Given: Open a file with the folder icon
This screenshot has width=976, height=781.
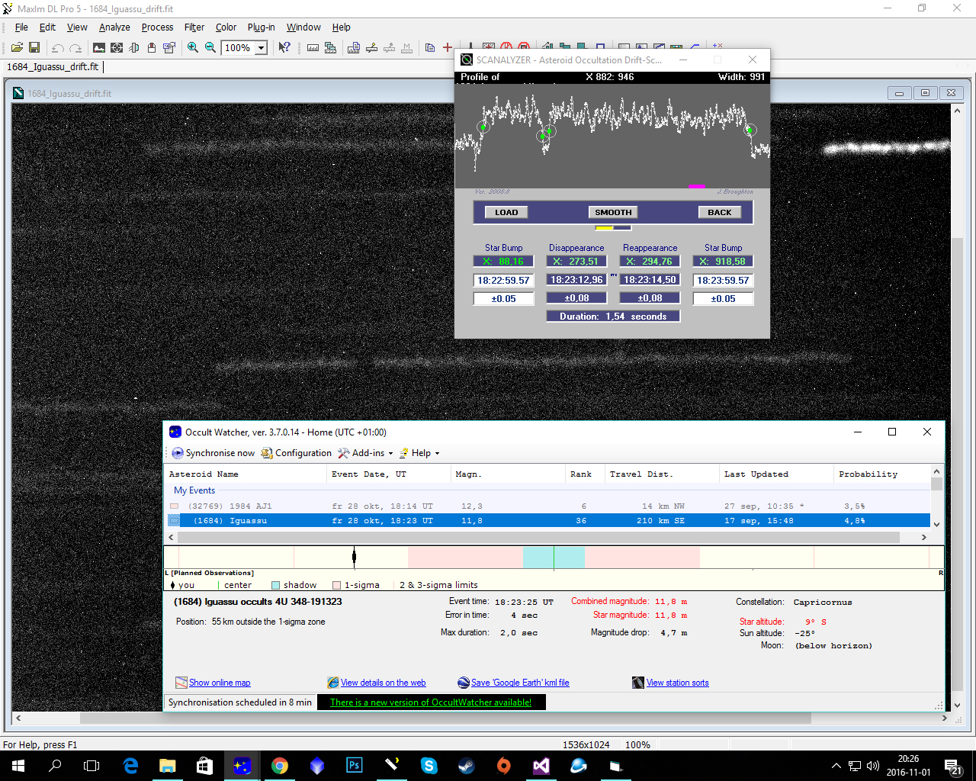Looking at the screenshot, I should point(17,47).
